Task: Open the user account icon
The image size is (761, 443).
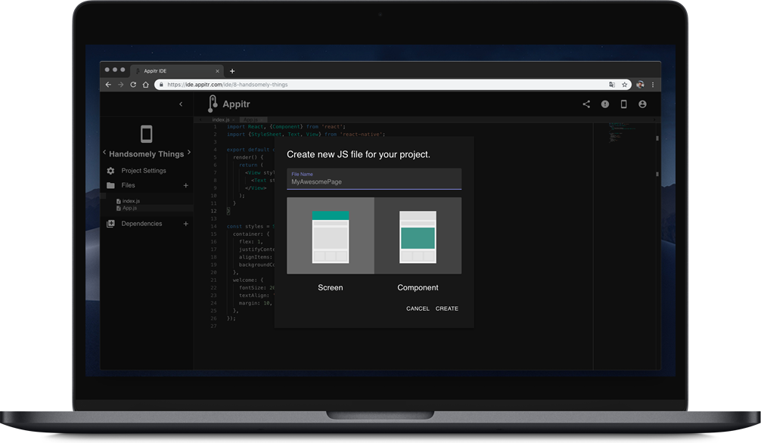Action: click(x=642, y=104)
